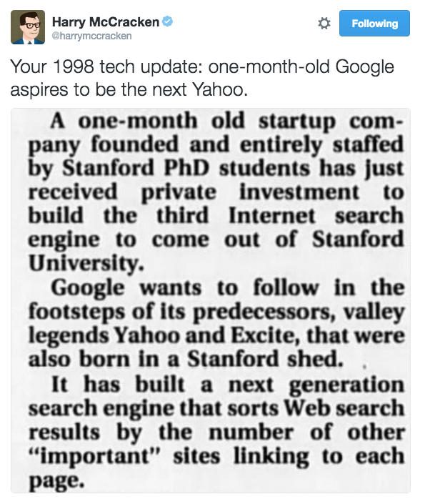The height and width of the screenshot is (499, 425).
Task: Click 'Google' starting the second paragraph
Action: coord(88,288)
